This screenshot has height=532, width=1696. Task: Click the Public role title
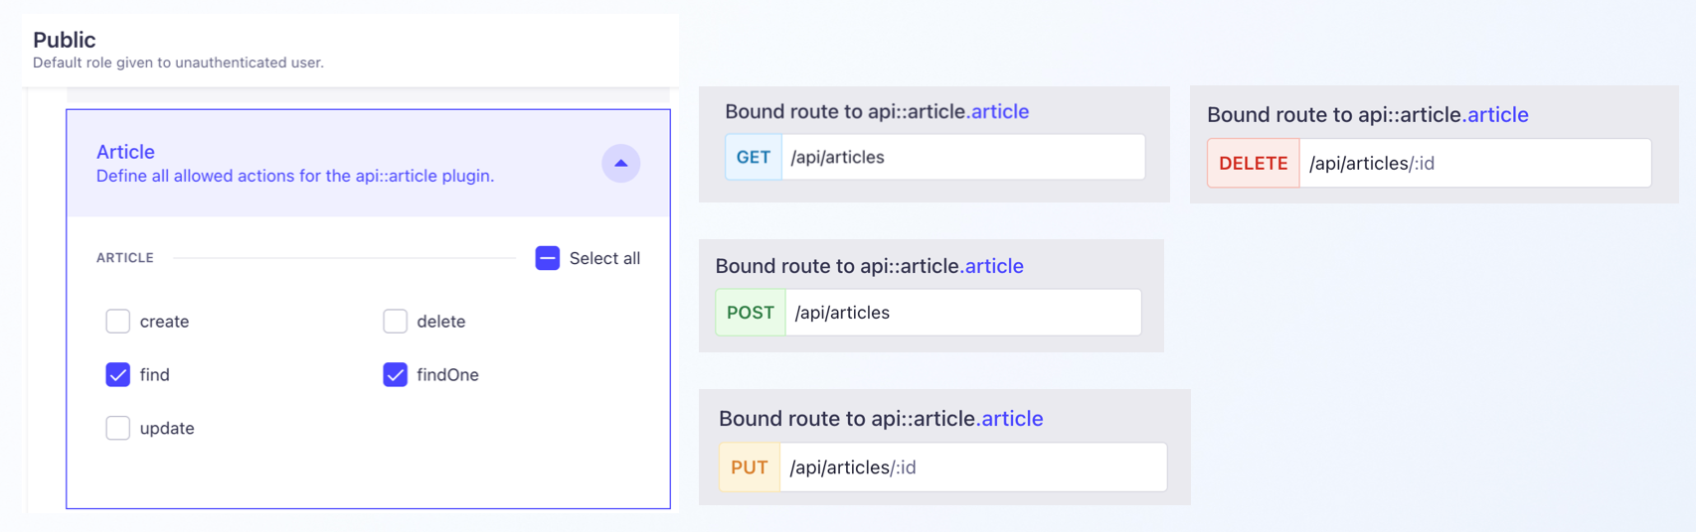click(65, 40)
